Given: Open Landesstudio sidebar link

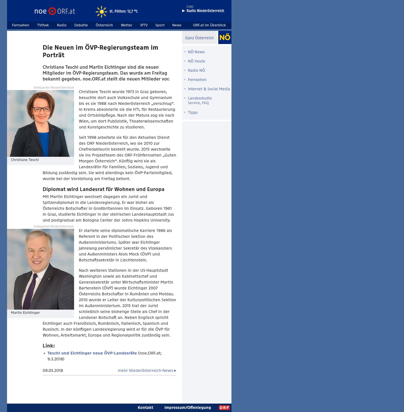Looking at the screenshot, I should [200, 98].
